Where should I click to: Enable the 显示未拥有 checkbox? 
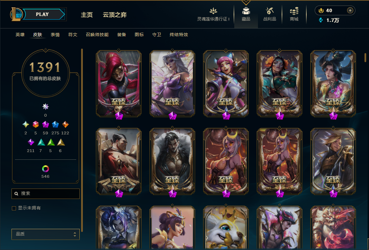click(x=14, y=208)
